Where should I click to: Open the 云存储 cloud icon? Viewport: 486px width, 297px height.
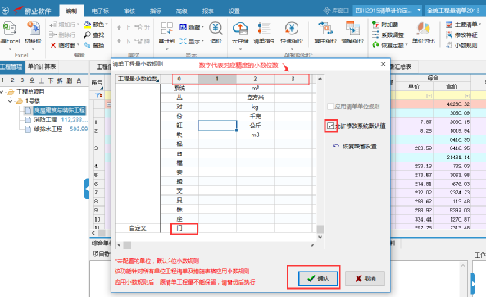[240, 29]
